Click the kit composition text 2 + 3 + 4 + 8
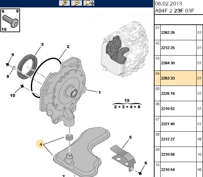Viewport: 203px width, 177px height. click(127, 107)
